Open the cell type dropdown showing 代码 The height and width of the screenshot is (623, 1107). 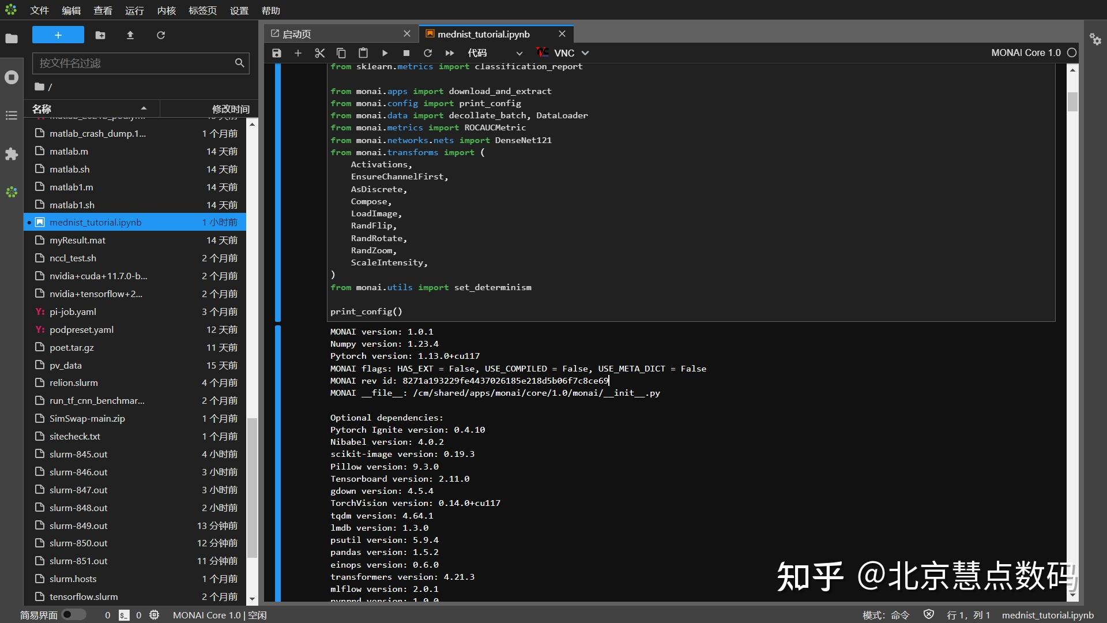pyautogui.click(x=496, y=52)
